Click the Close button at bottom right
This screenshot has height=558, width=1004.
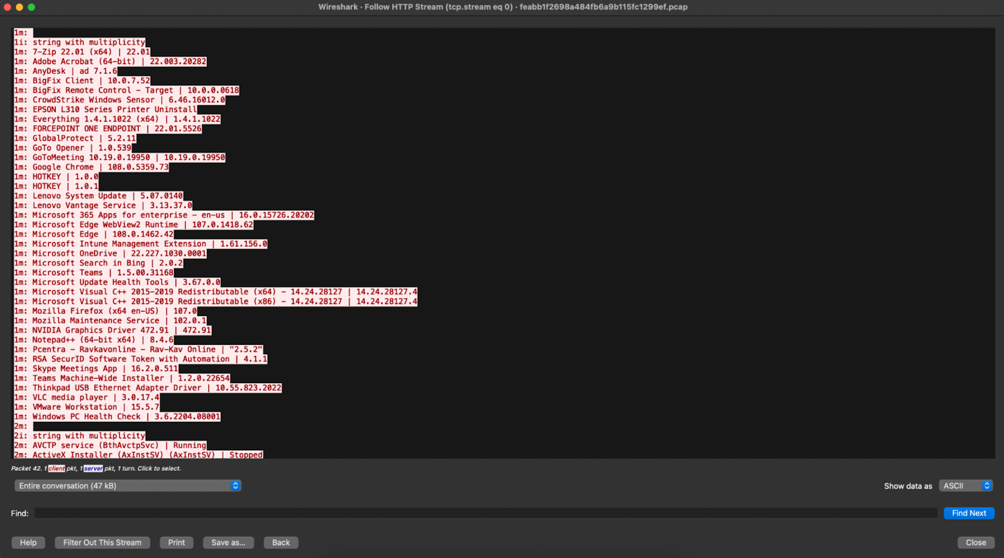[976, 543]
